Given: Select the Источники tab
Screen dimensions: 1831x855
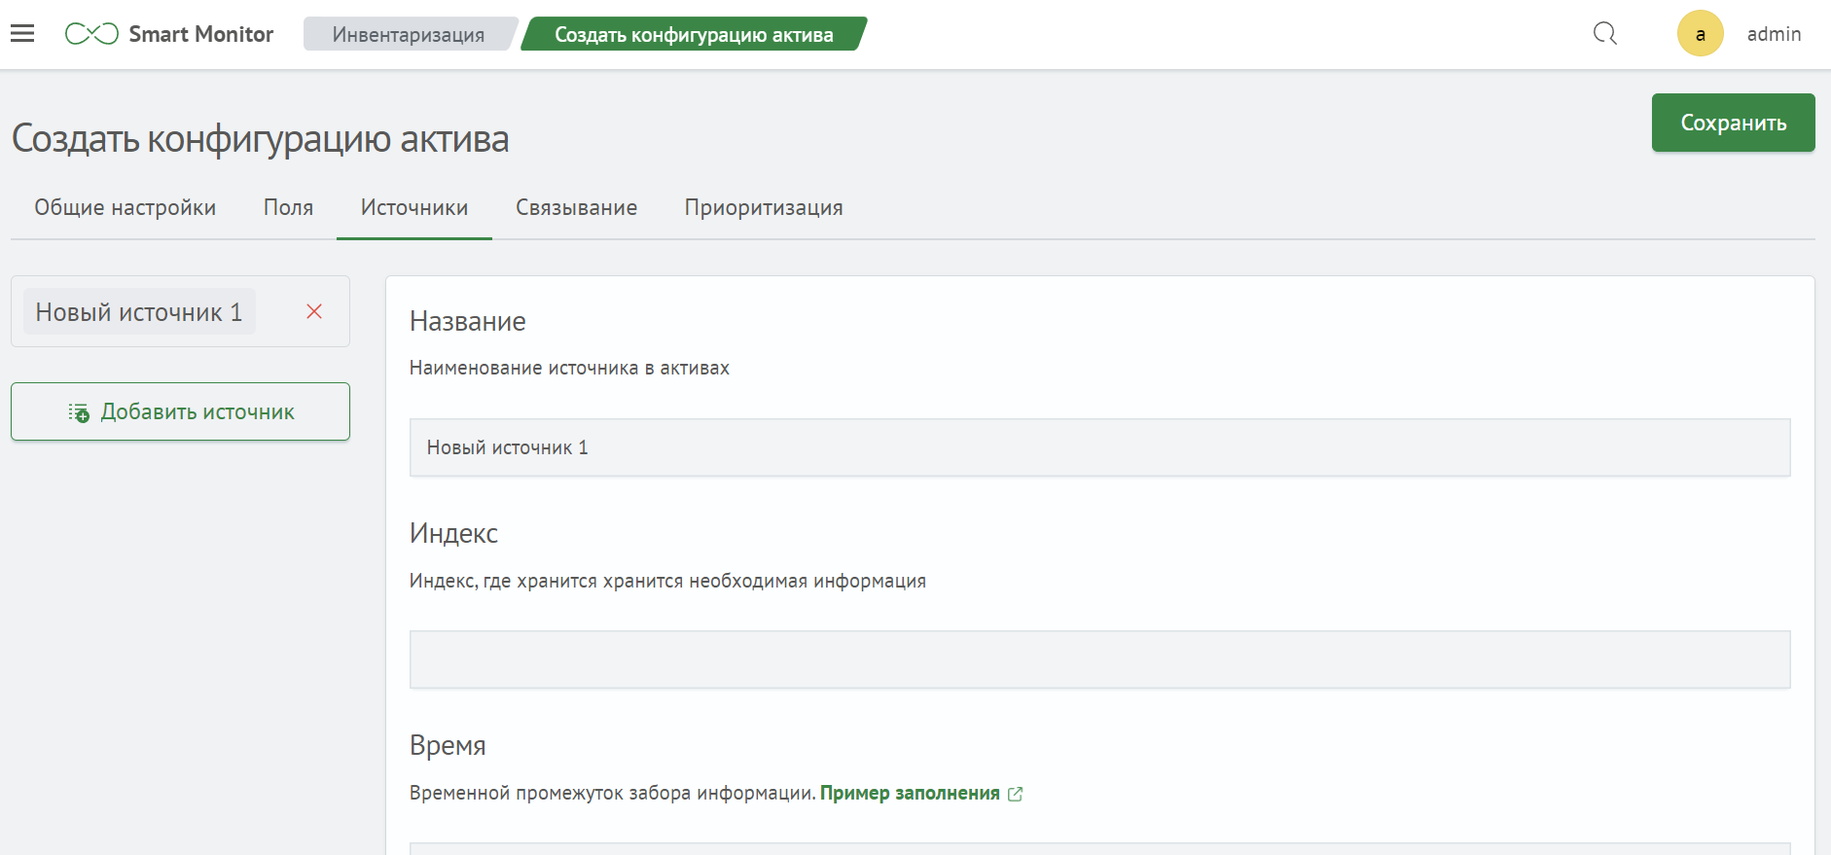Looking at the screenshot, I should [x=414, y=207].
